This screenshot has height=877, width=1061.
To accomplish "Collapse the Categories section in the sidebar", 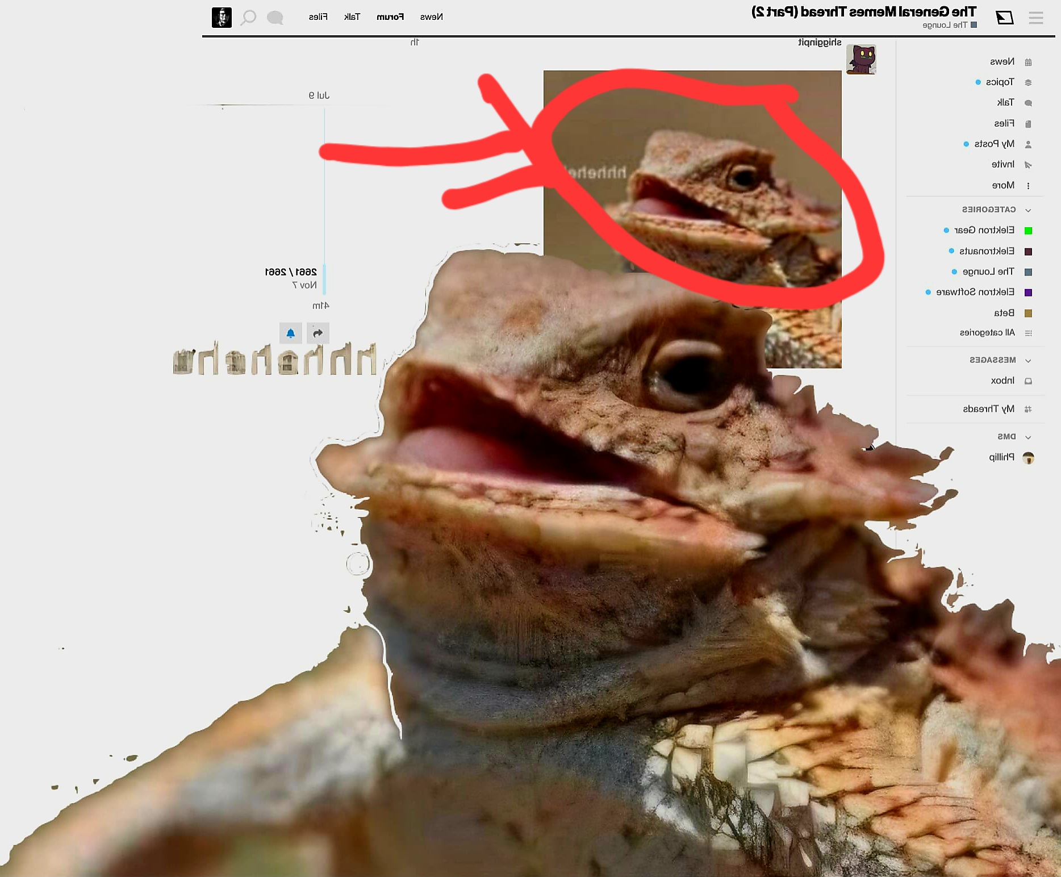I will point(1027,210).
